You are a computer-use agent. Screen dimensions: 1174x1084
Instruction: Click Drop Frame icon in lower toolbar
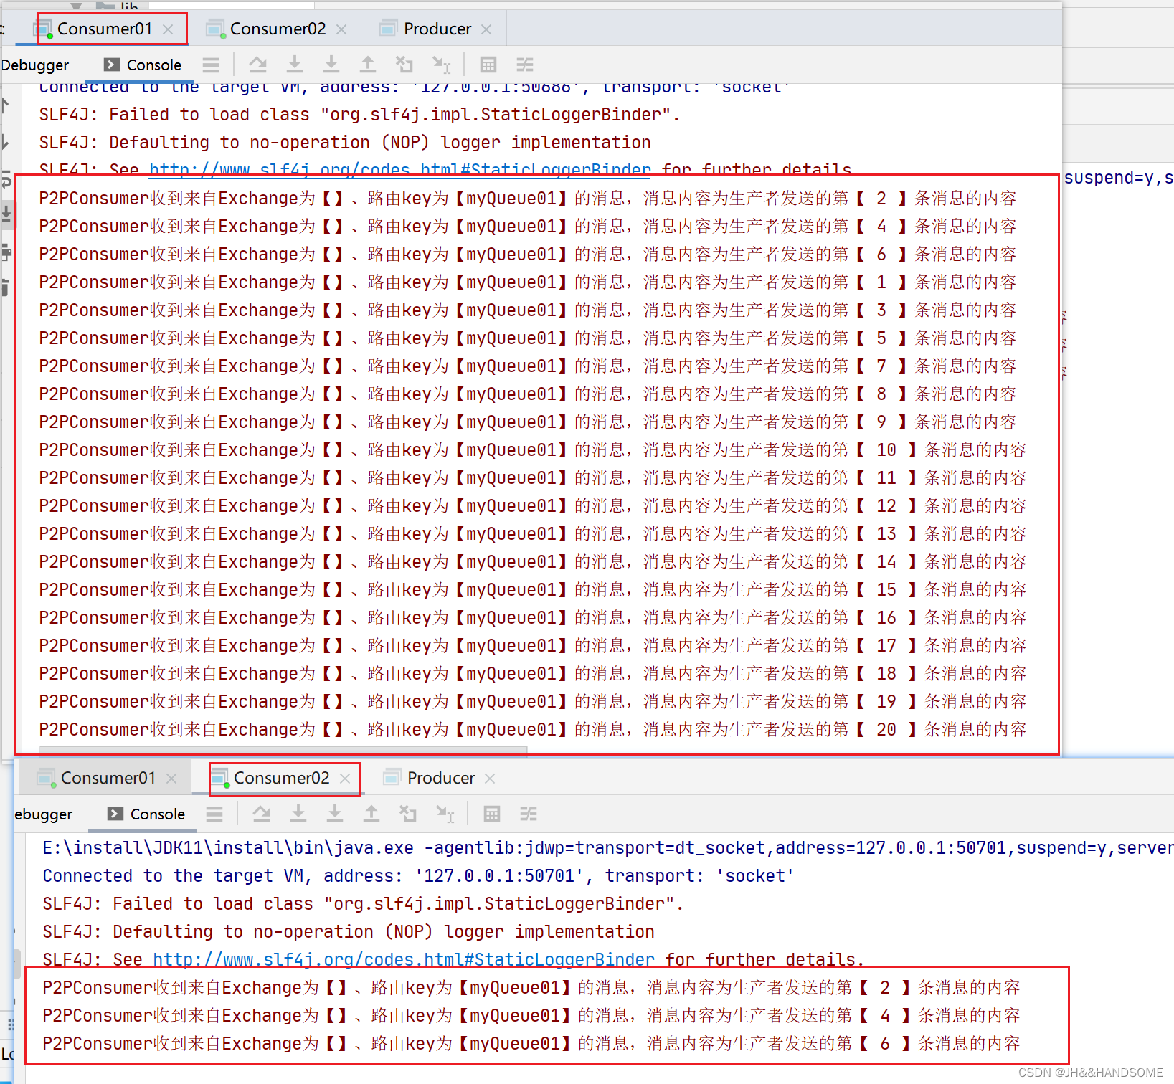(x=408, y=814)
